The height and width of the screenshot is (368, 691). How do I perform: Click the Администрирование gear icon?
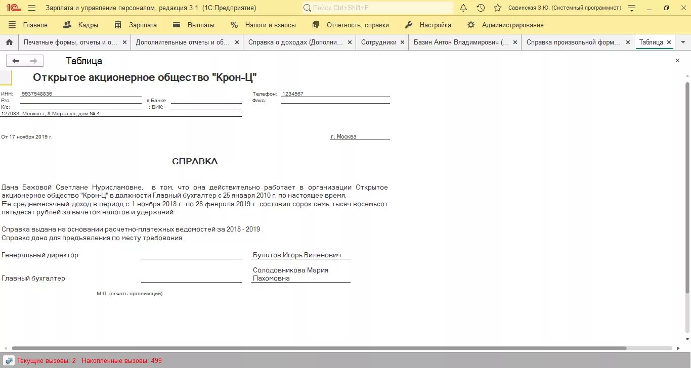(x=471, y=25)
